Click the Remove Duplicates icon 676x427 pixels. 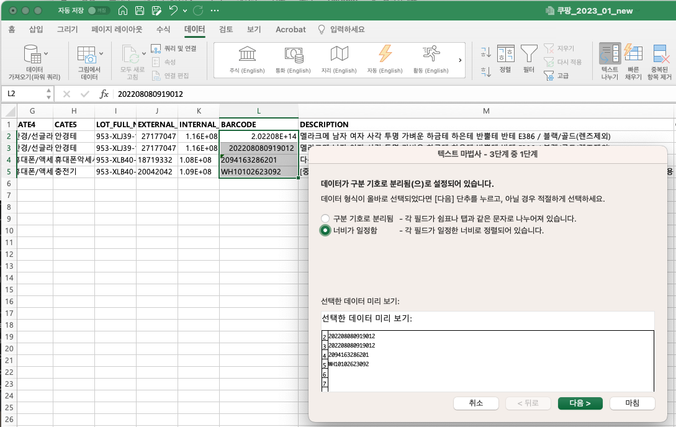coord(660,55)
